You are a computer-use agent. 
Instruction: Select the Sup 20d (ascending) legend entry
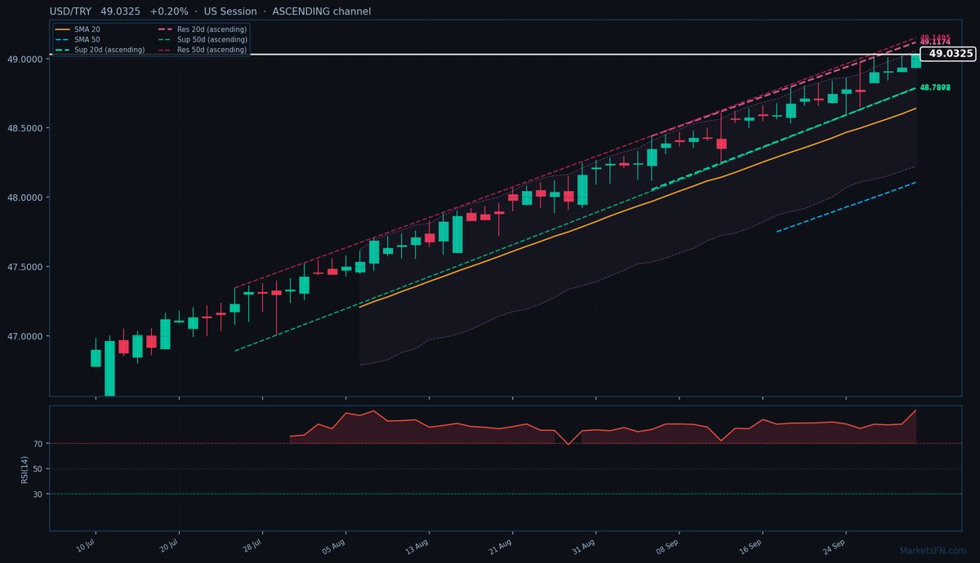point(109,50)
